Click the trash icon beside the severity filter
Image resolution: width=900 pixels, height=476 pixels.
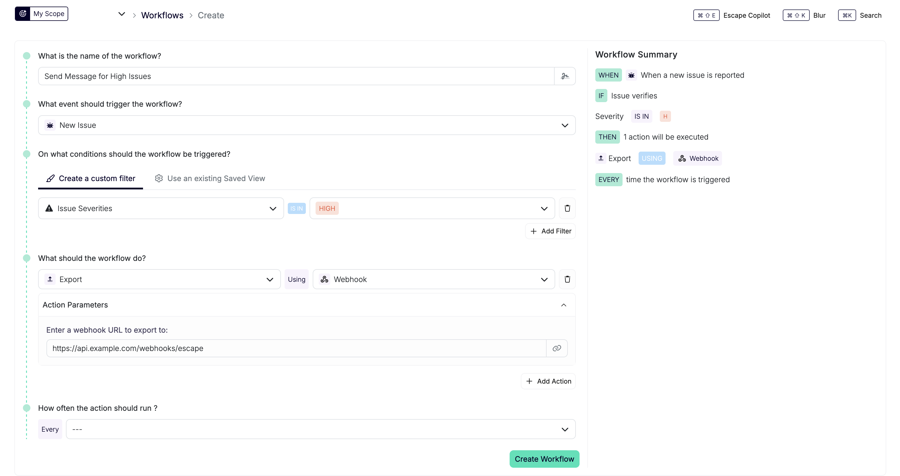point(567,208)
